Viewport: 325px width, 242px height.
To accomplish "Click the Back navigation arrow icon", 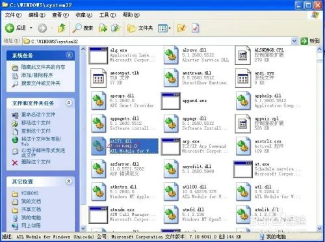I will tap(10, 28).
